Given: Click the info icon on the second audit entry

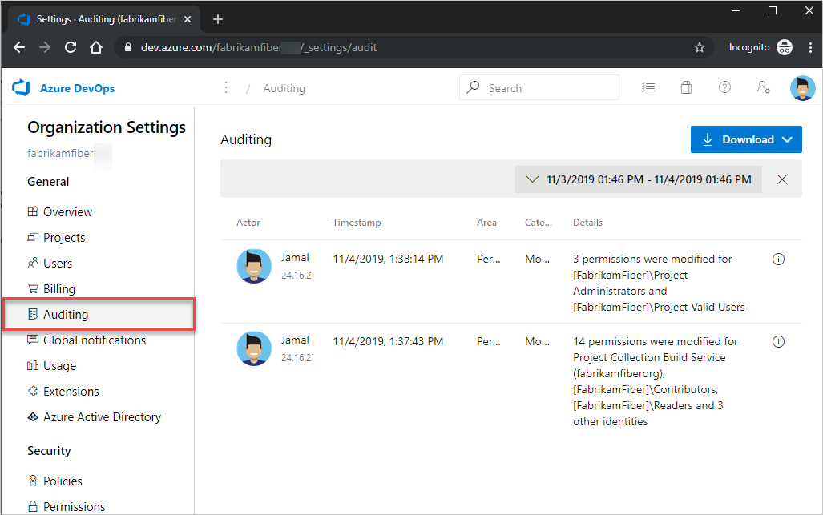Looking at the screenshot, I should pyautogui.click(x=778, y=341).
